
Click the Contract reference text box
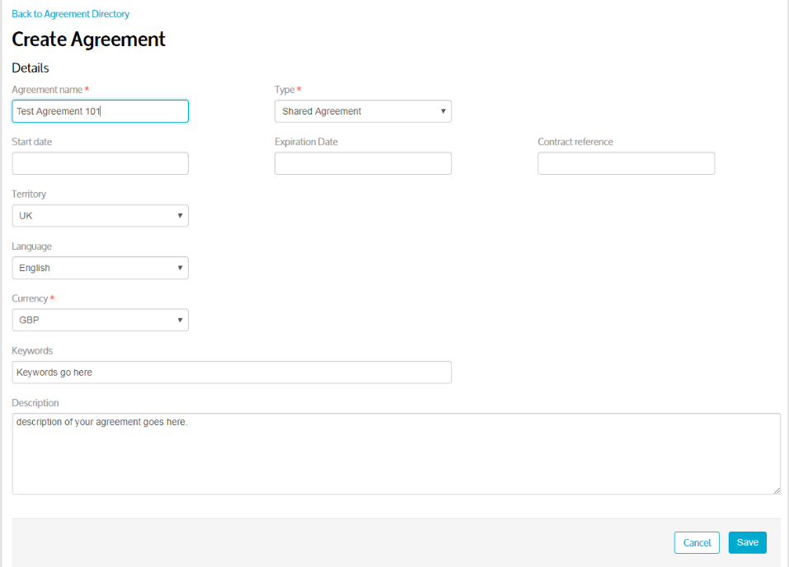coord(626,163)
